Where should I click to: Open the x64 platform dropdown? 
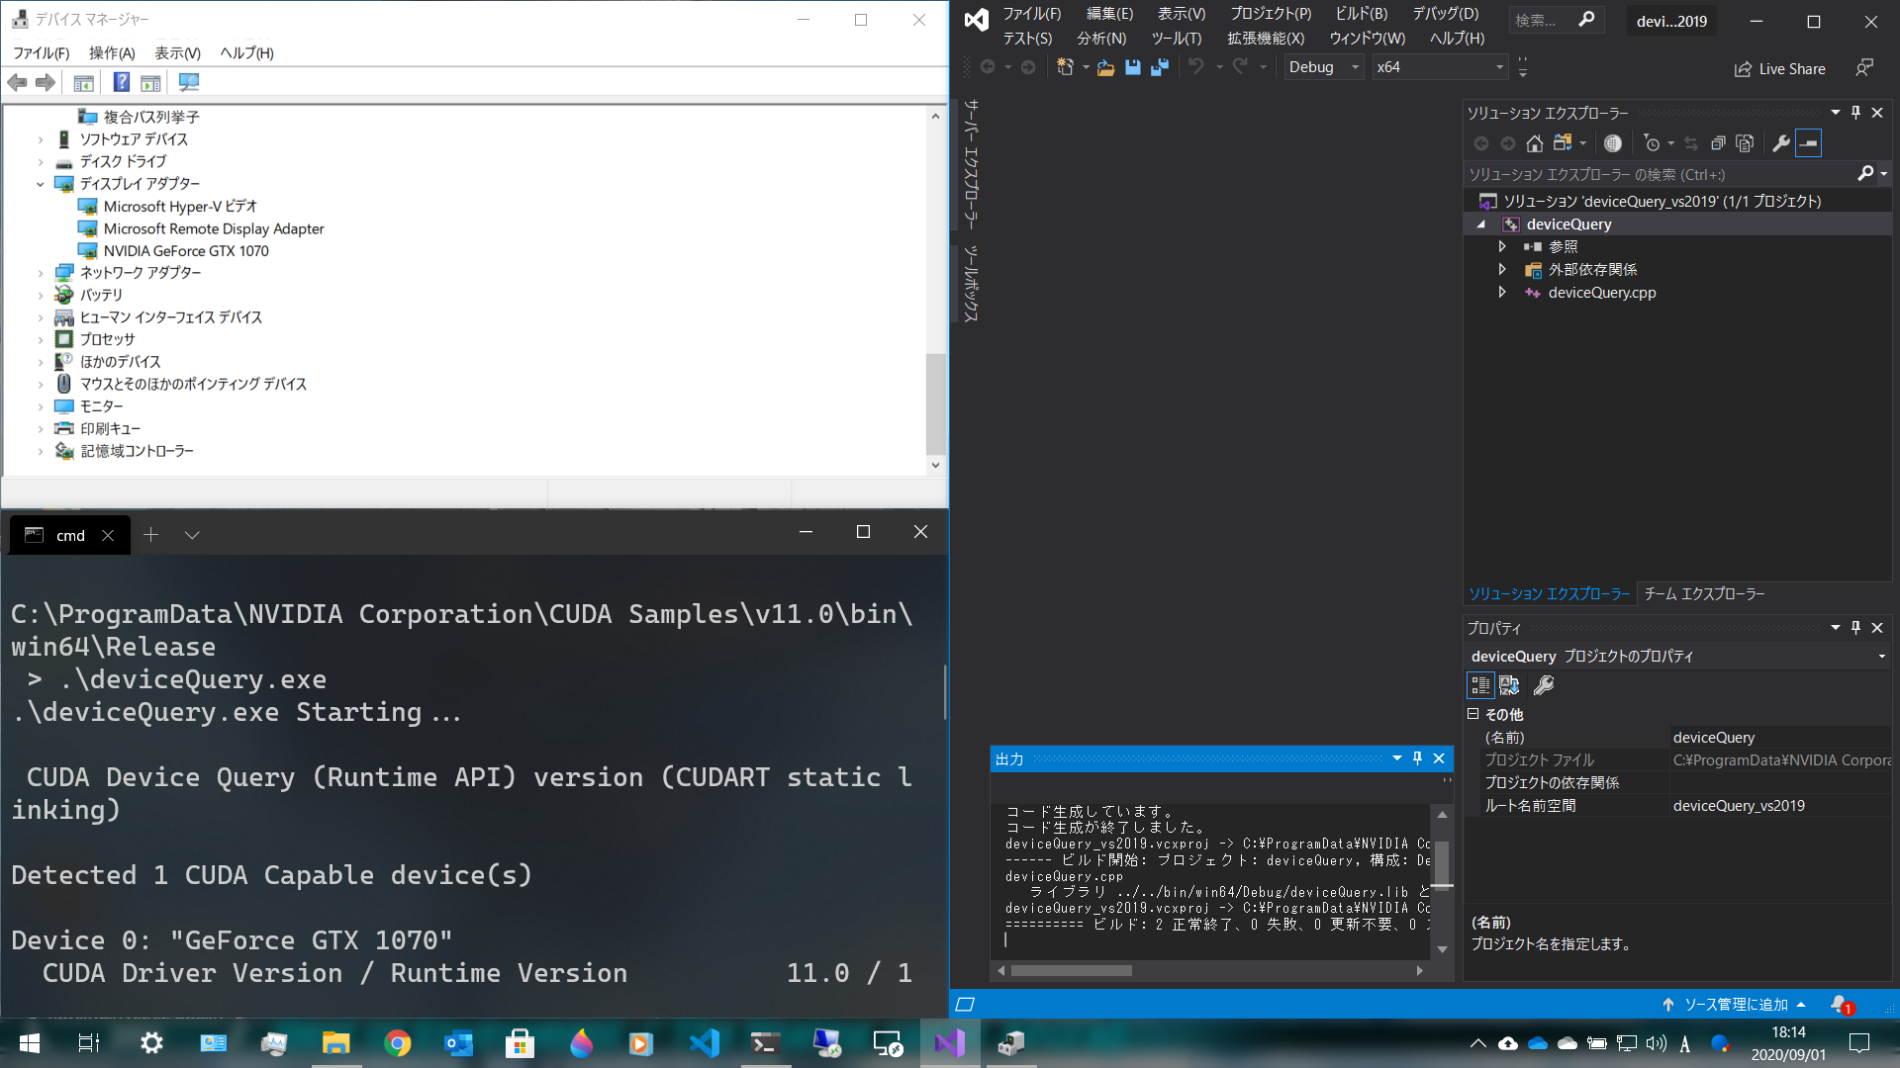coord(1498,67)
